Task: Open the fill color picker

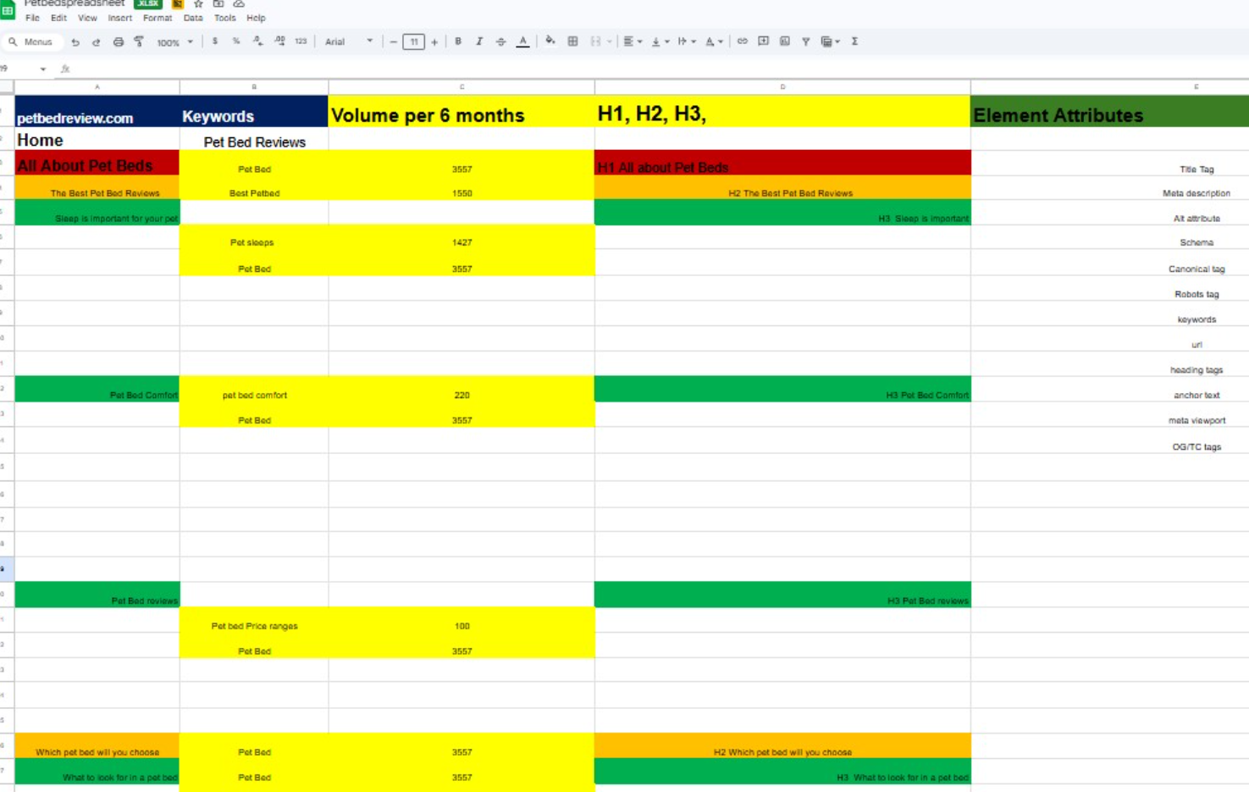Action: pos(550,42)
